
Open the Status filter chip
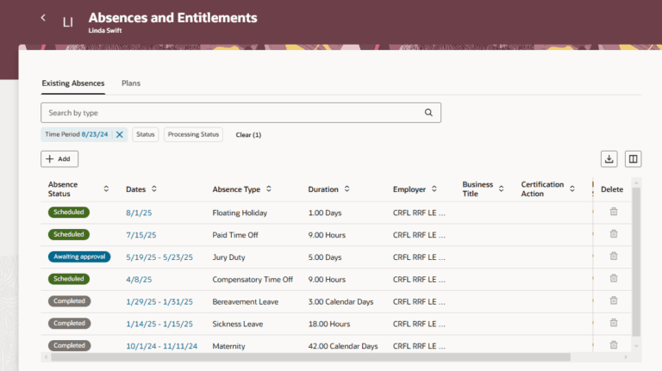(146, 134)
